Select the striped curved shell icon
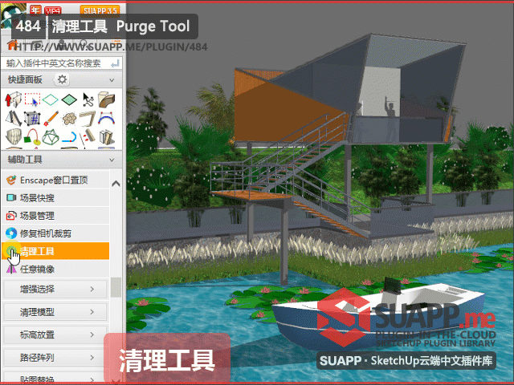The image size is (514, 385). pyautogui.click(x=13, y=137)
